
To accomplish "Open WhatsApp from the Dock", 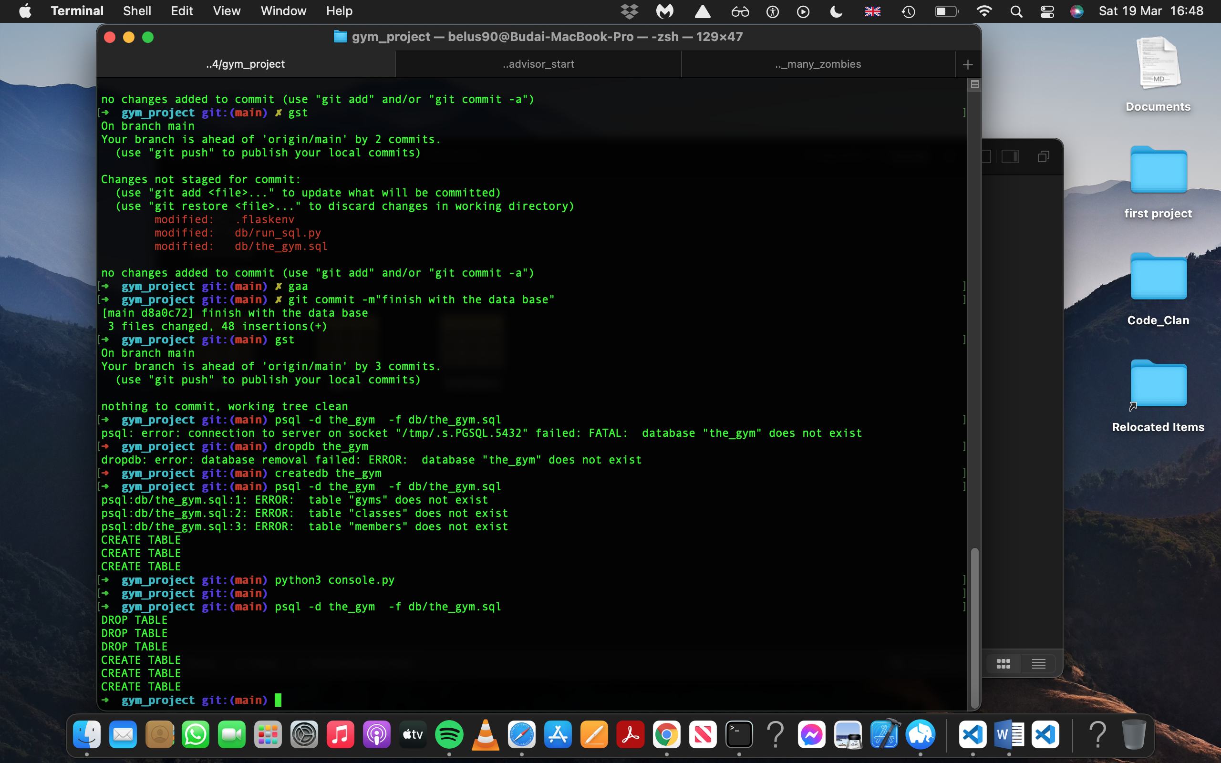I will click(x=195, y=734).
